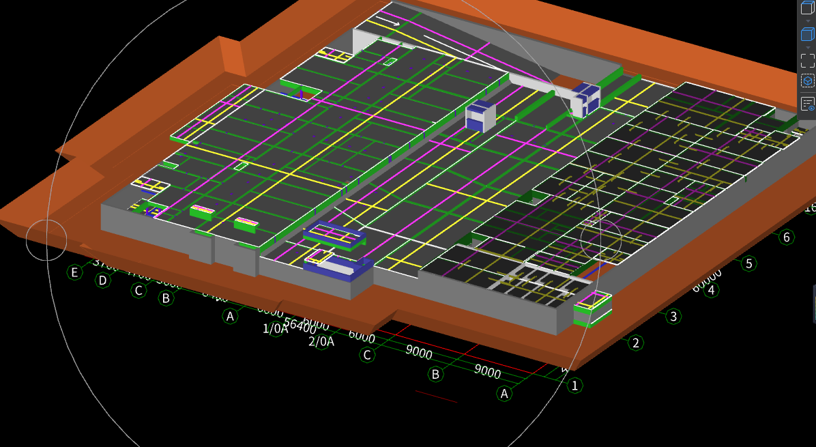Click the orbit ring's left small circle handle
The image size is (816, 447).
click(47, 240)
